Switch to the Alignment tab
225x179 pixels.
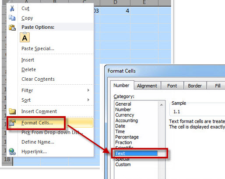[x=147, y=86]
